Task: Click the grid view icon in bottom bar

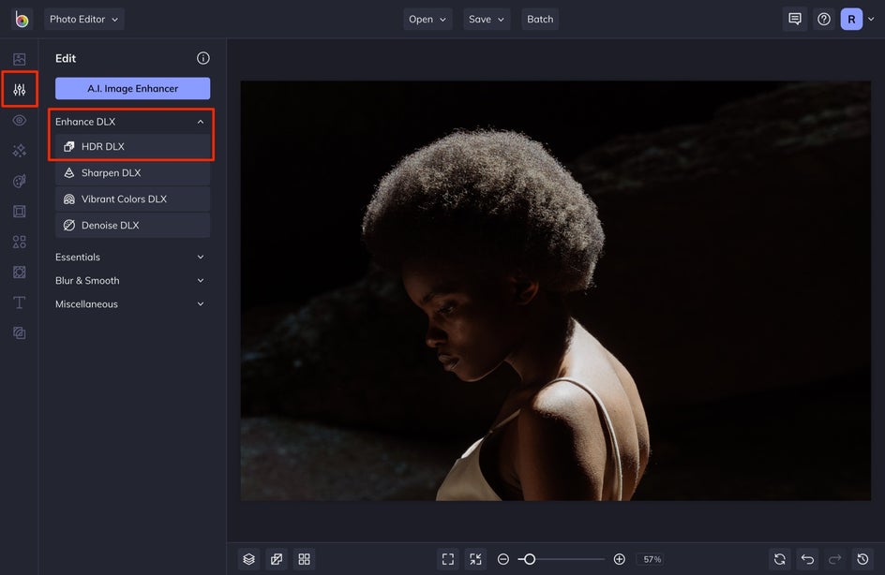Action: [304, 559]
